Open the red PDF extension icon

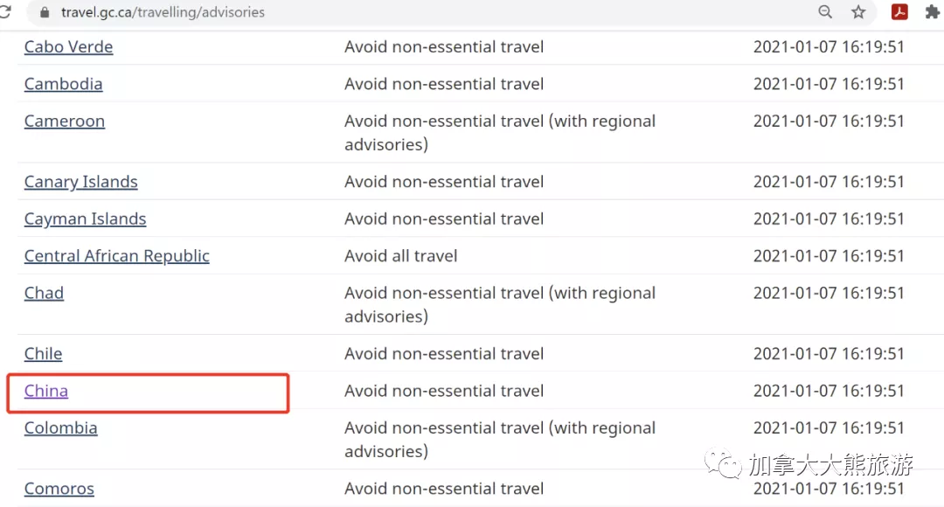tap(899, 12)
